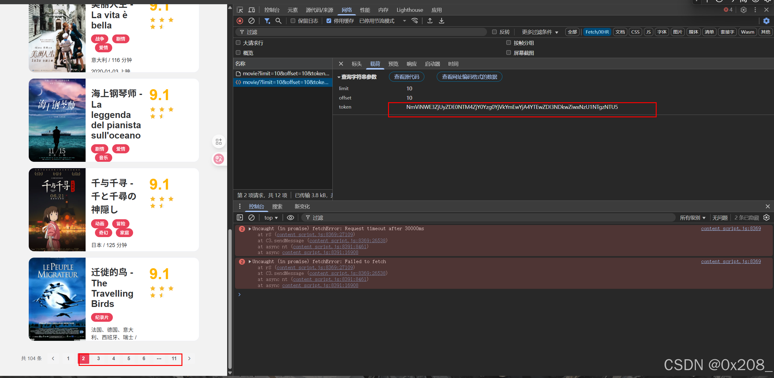
Task: Enable 屏幕截图 checkbox
Action: [509, 53]
